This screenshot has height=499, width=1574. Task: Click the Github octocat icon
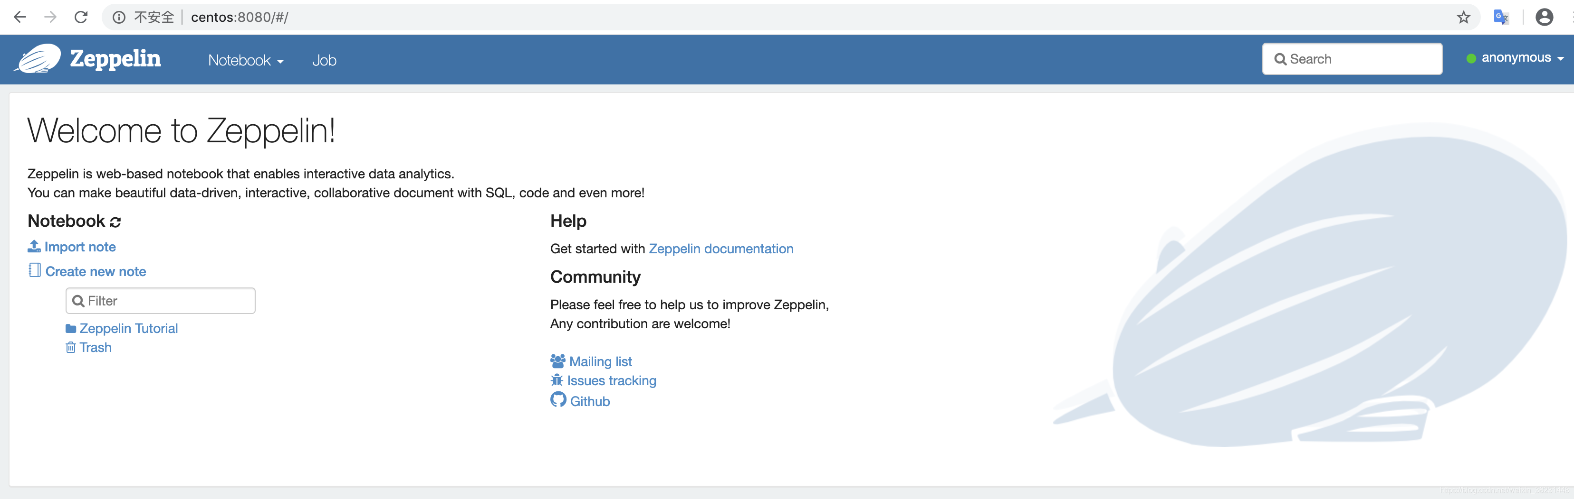click(558, 399)
